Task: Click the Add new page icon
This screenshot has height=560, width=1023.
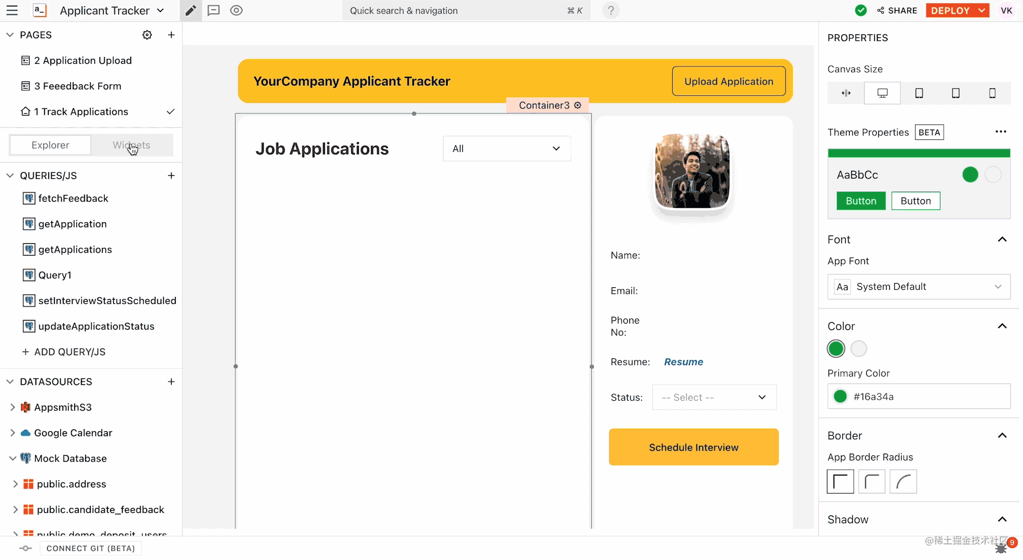Action: [170, 35]
